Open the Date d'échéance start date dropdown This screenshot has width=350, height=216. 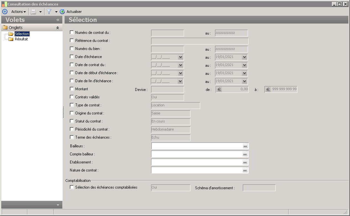tap(180, 57)
